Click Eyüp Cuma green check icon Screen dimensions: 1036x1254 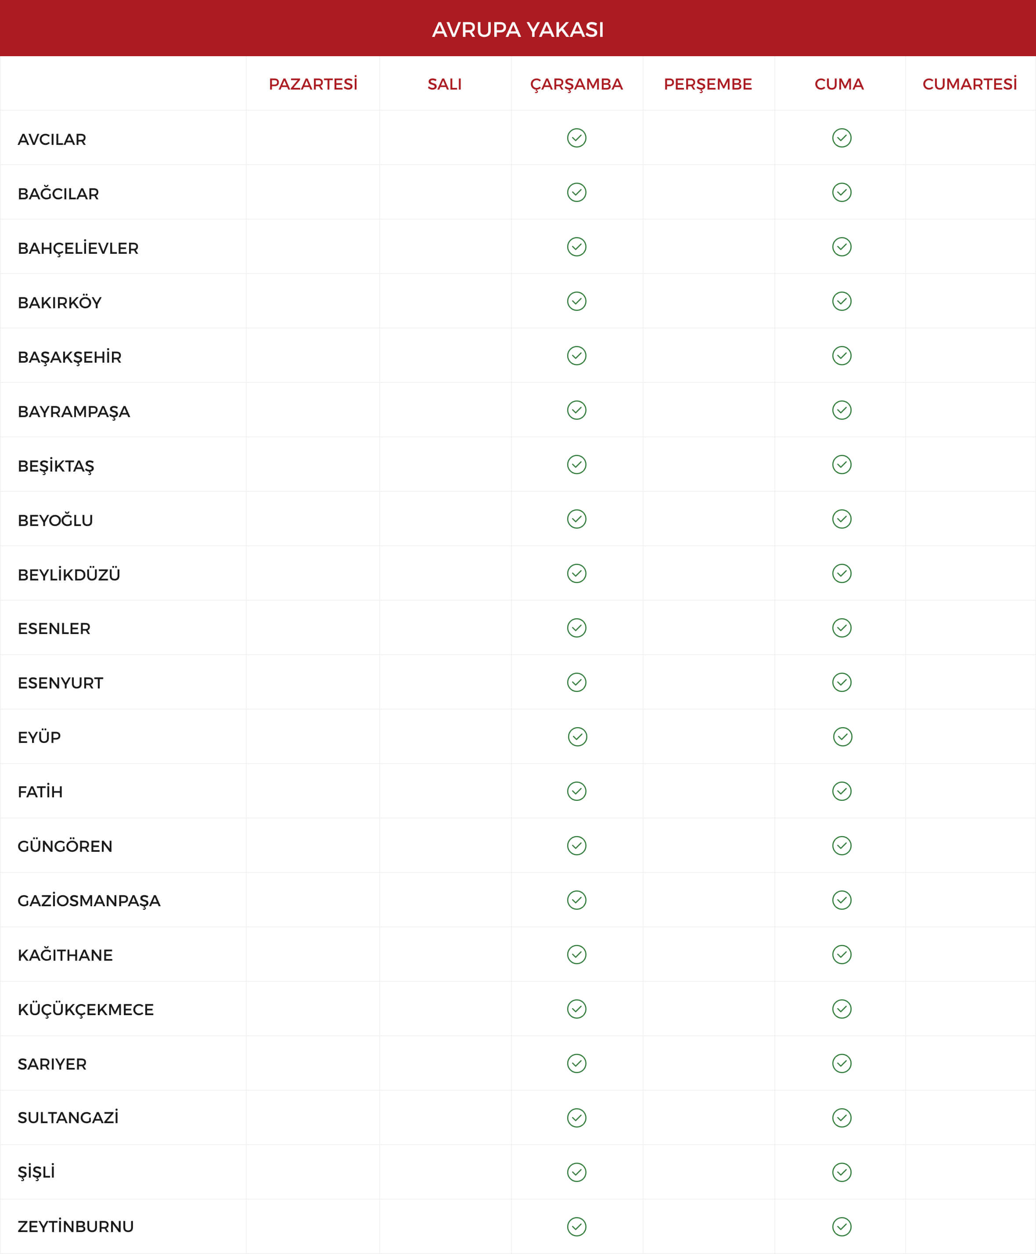[843, 736]
